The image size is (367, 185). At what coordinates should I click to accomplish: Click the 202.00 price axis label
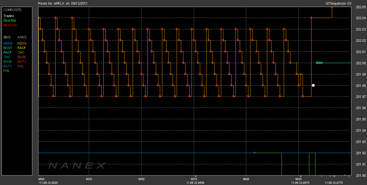(361, 63)
